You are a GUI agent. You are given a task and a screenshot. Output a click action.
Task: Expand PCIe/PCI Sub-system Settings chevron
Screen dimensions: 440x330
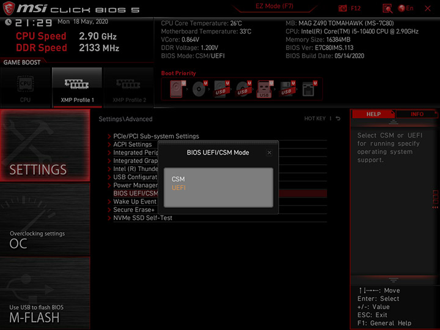(x=109, y=136)
